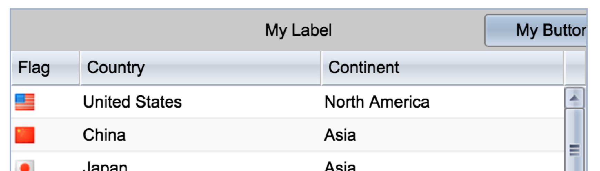
Task: Click the scrollbar thumb grip lines
Action: 574,150
